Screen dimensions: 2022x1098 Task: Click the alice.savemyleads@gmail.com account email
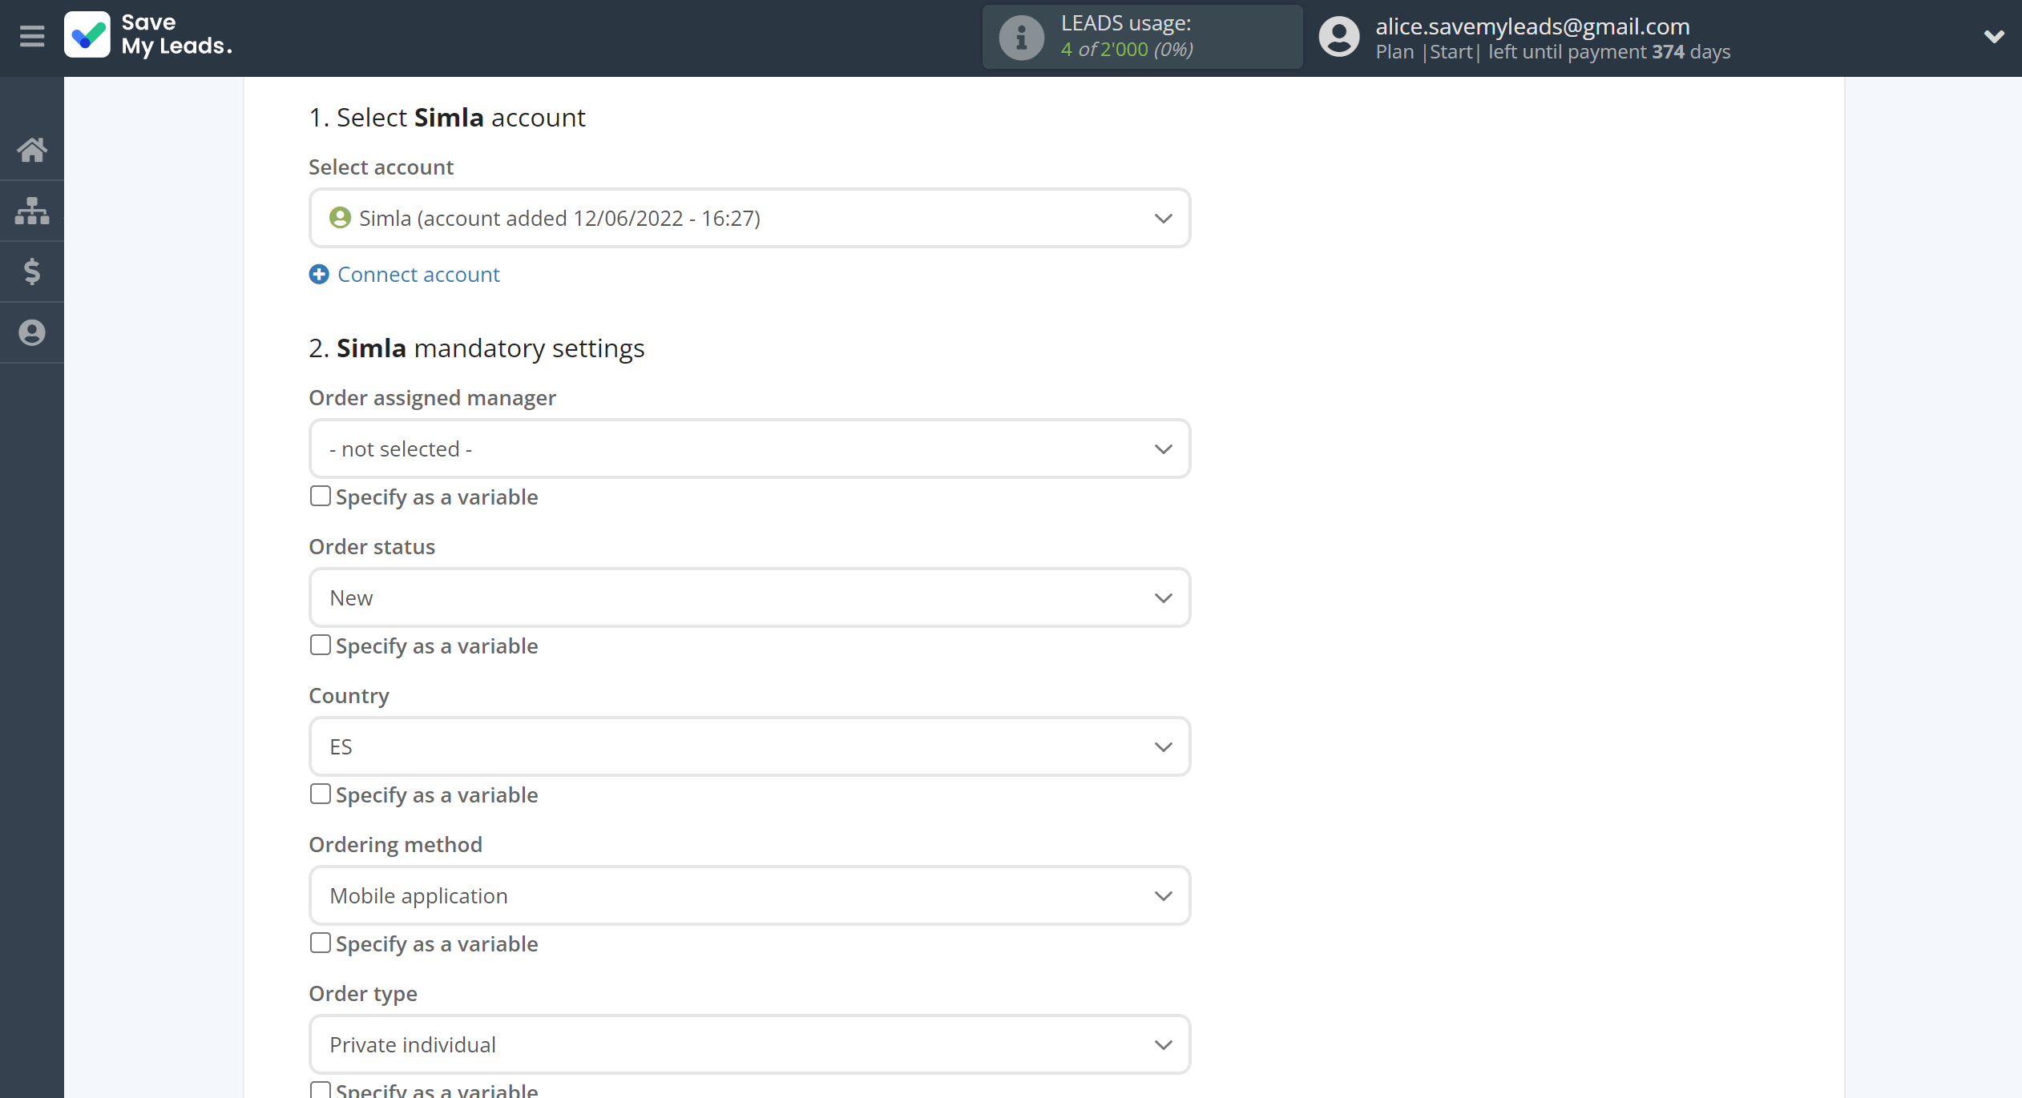(x=1532, y=26)
